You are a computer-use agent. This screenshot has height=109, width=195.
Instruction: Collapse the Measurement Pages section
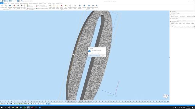tap(171, 21)
